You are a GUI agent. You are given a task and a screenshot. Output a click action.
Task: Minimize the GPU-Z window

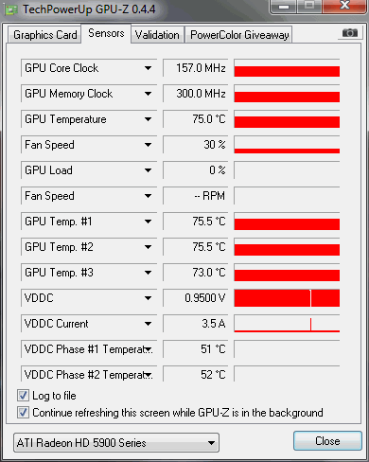pyautogui.click(x=284, y=7)
